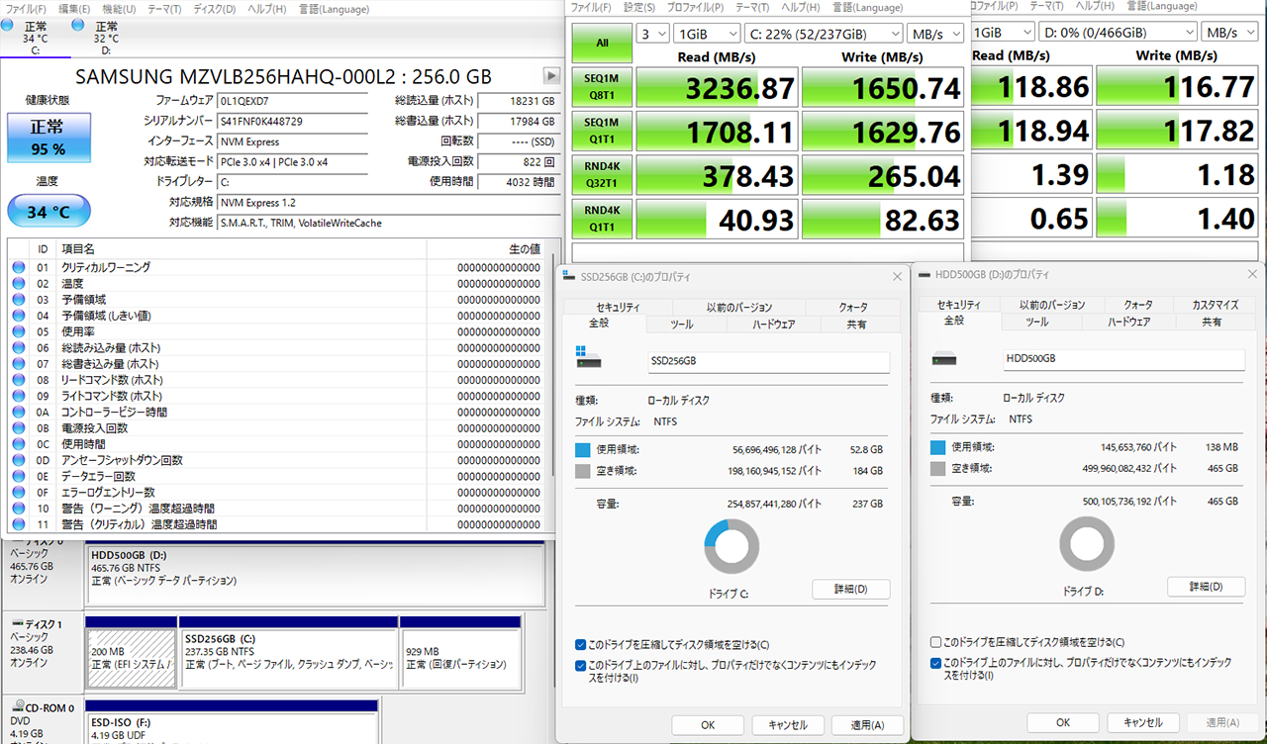Viewport: 1267px width, 744px height.
Task: Switch to カスタマイズ tab in HDD500GB properties
Action: (x=1216, y=305)
